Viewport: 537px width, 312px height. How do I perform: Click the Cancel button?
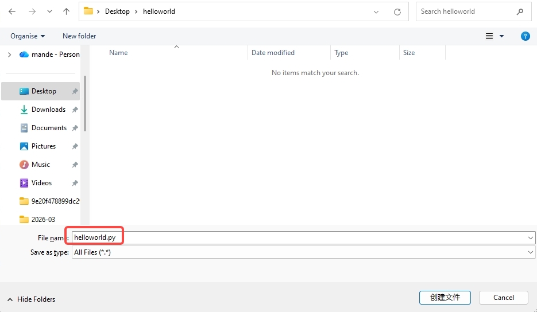[503, 298]
